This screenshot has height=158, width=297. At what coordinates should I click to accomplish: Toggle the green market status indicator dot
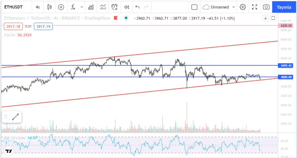(126, 18)
